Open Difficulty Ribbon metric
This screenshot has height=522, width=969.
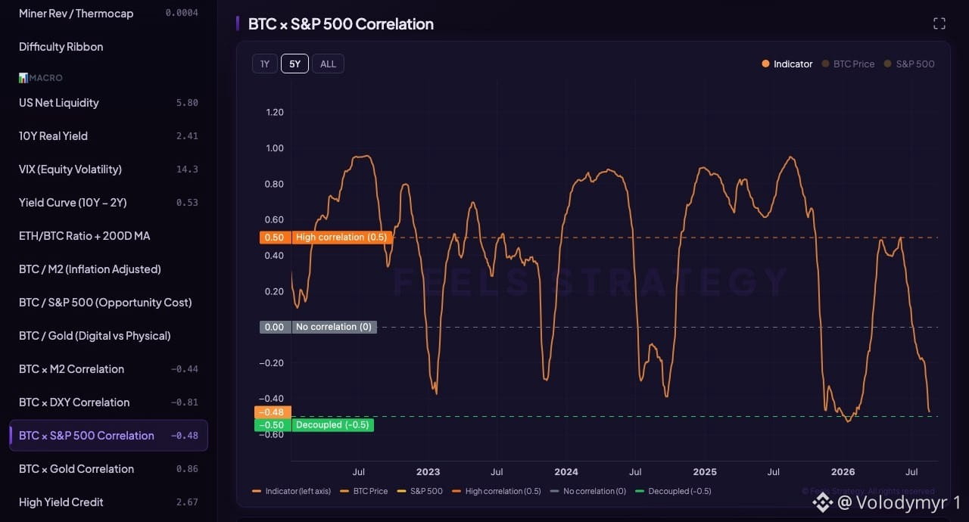tap(108, 46)
